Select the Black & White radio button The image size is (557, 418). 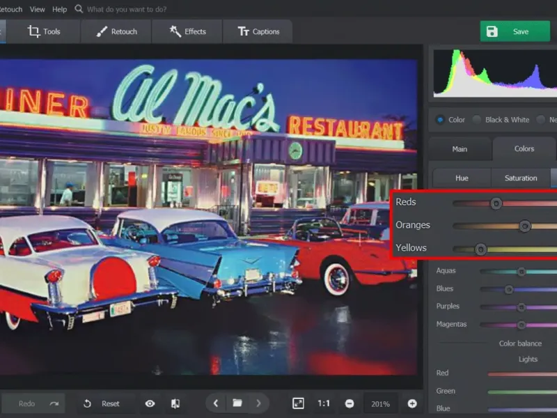tap(477, 120)
